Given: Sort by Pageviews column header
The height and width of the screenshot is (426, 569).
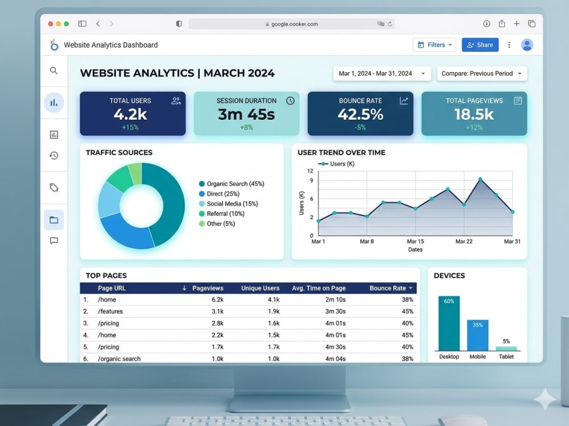Looking at the screenshot, I should [208, 289].
